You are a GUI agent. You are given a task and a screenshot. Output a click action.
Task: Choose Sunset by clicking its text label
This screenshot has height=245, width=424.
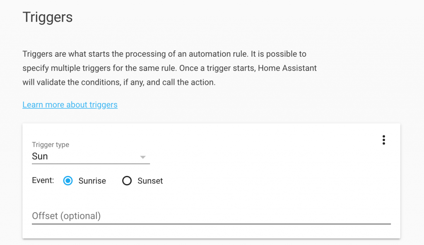[150, 181]
